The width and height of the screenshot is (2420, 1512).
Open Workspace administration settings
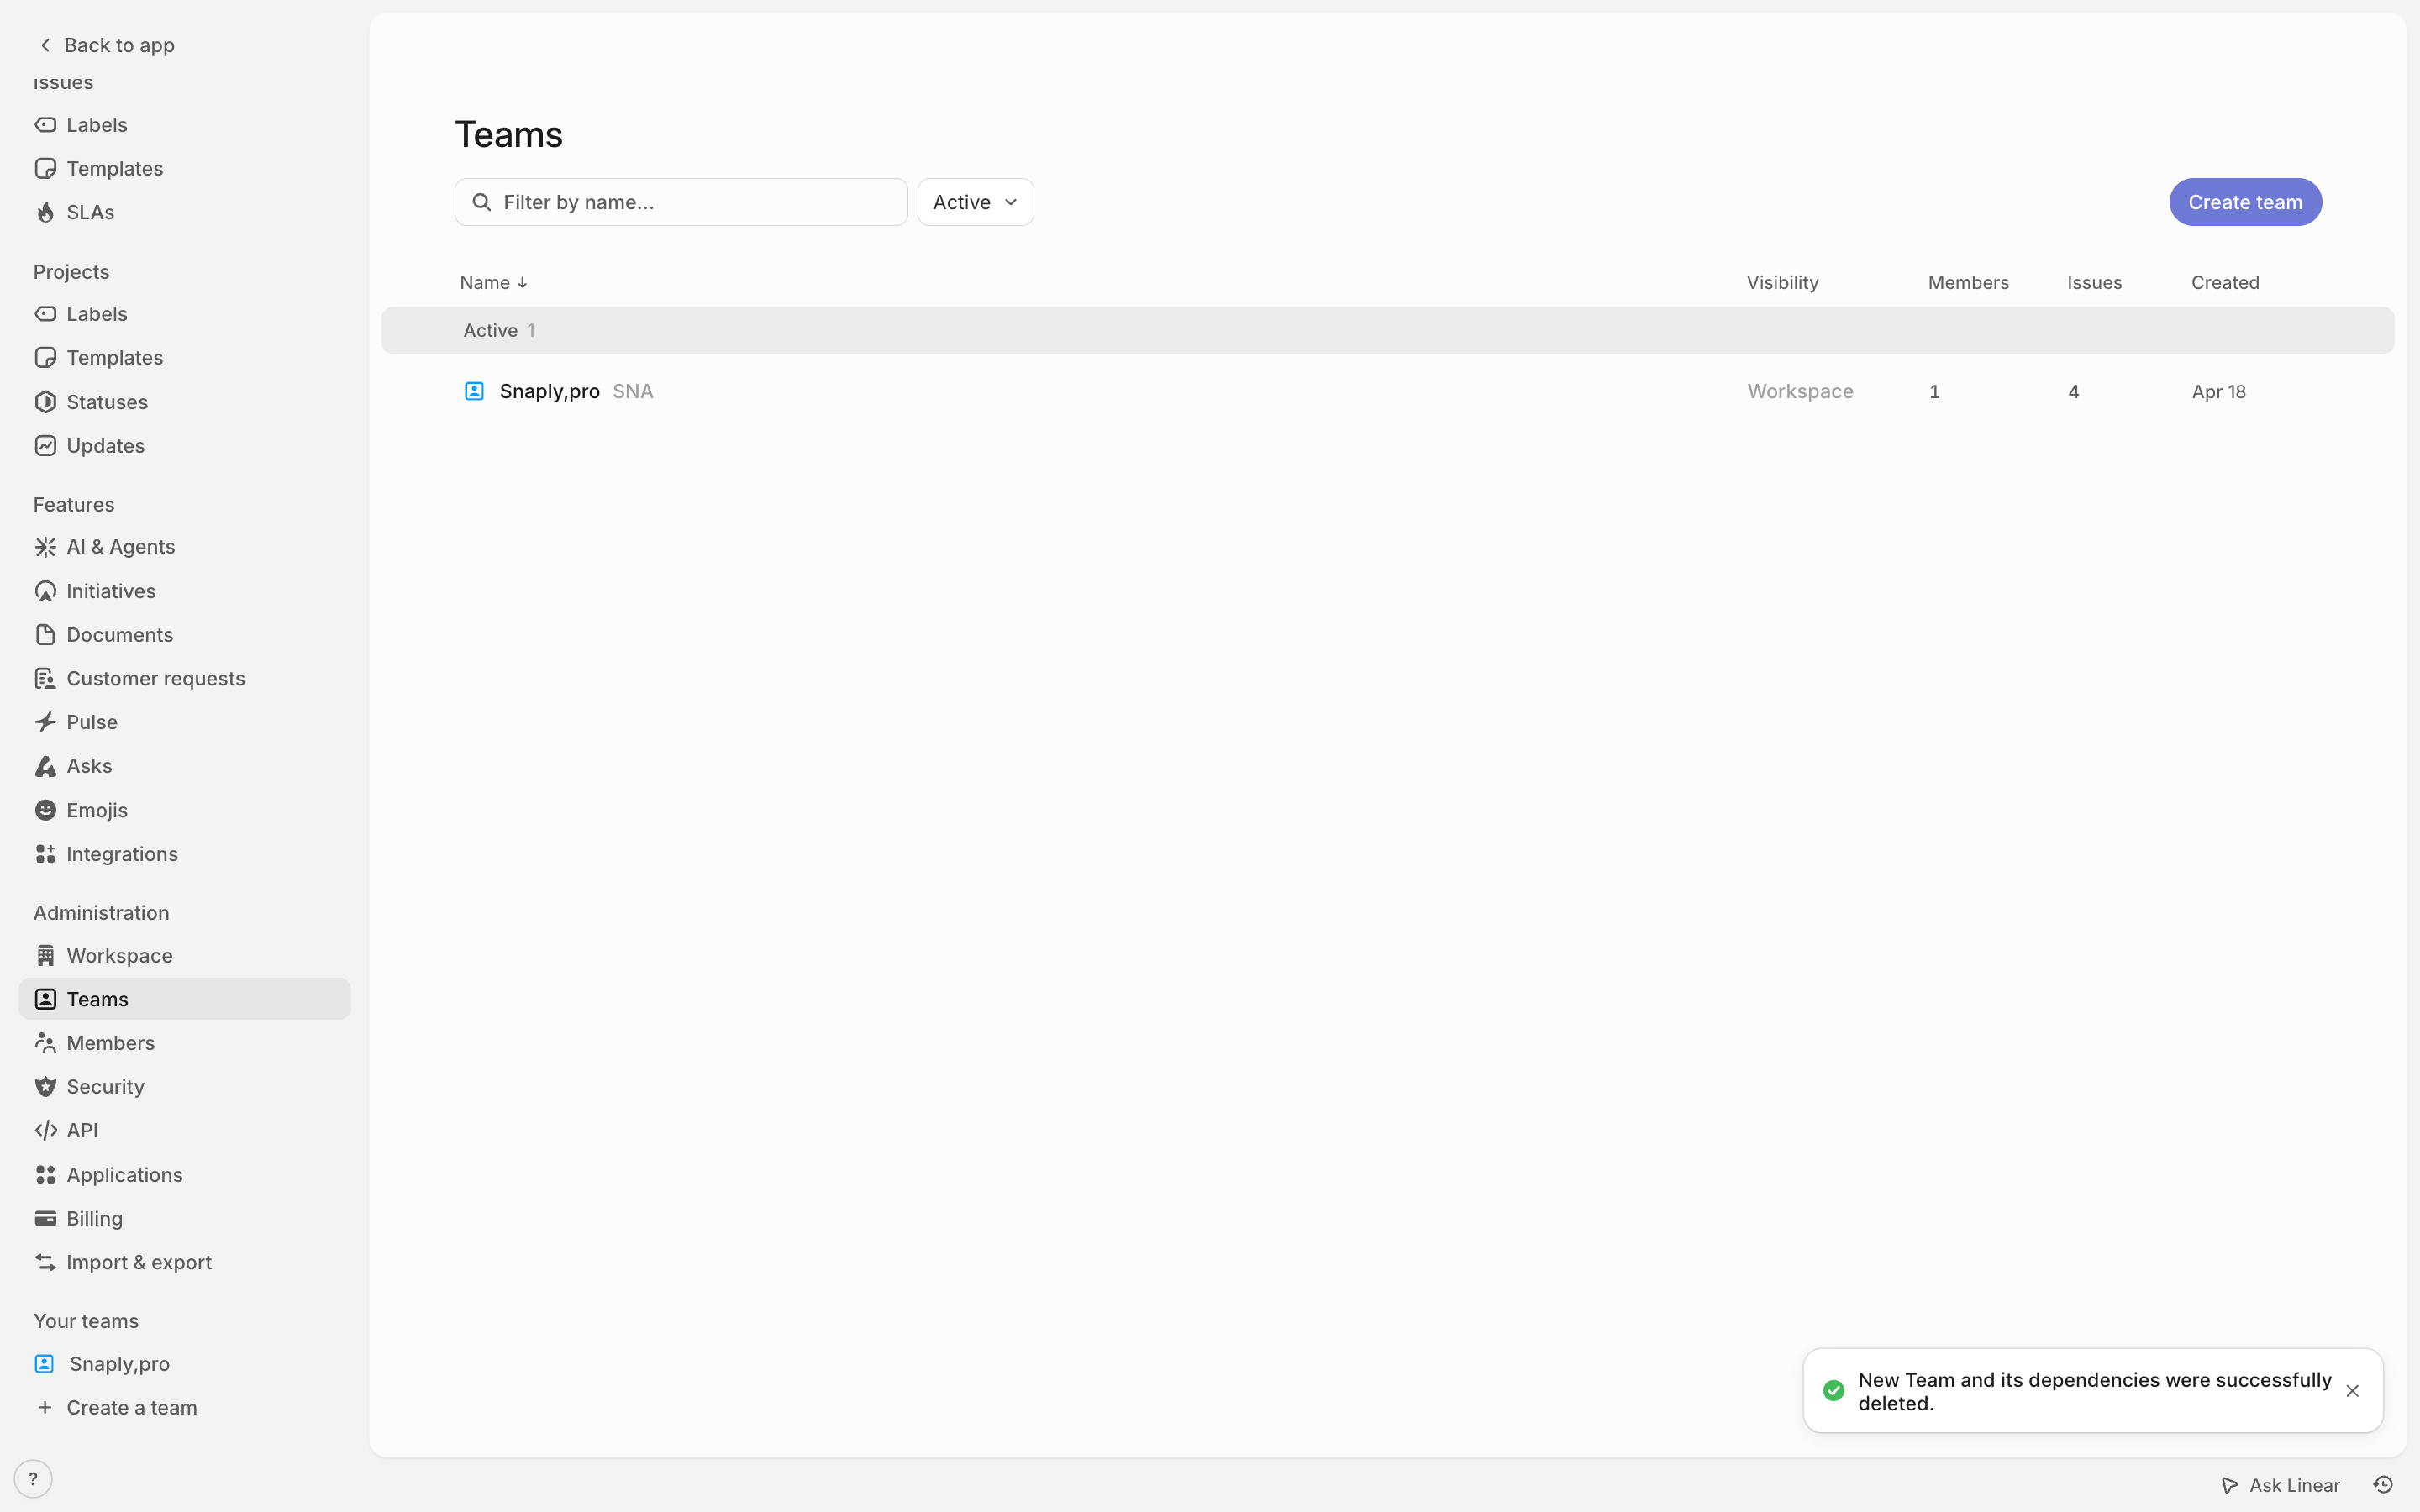click(x=184, y=956)
